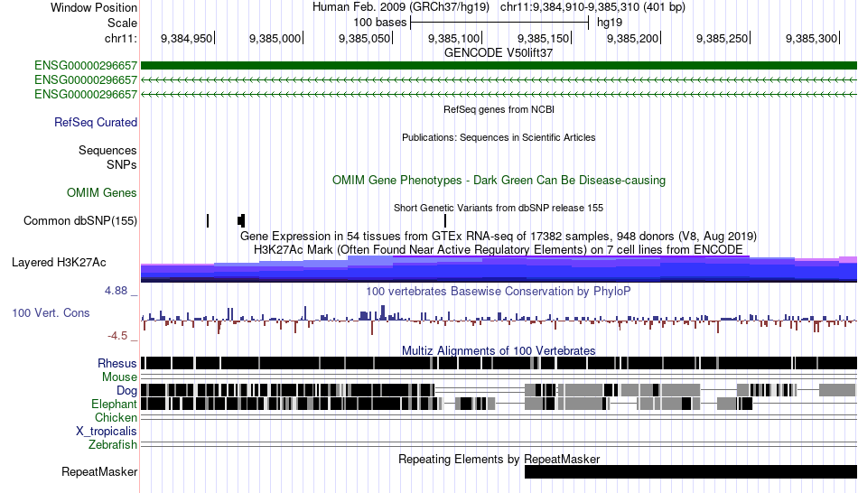Screen dimensions: 858x493
Task: Open the RepeatMasker track label
Action: pyautogui.click(x=99, y=471)
